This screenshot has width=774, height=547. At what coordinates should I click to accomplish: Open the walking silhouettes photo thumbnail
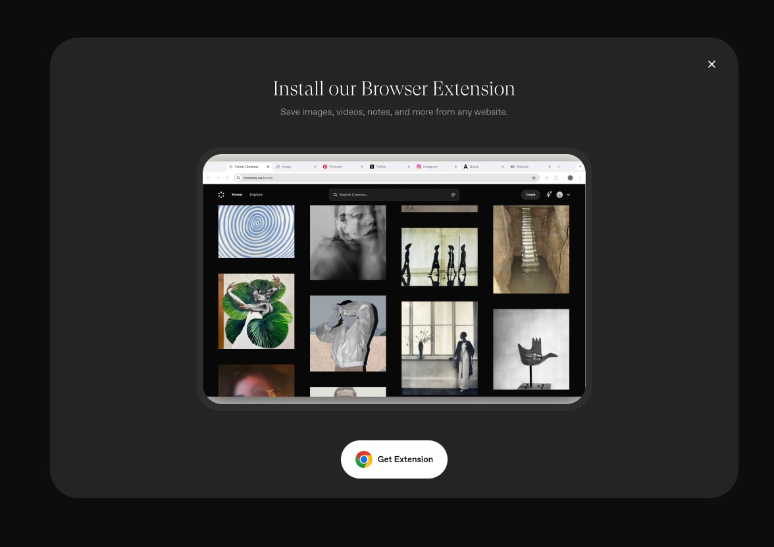pyautogui.click(x=440, y=257)
